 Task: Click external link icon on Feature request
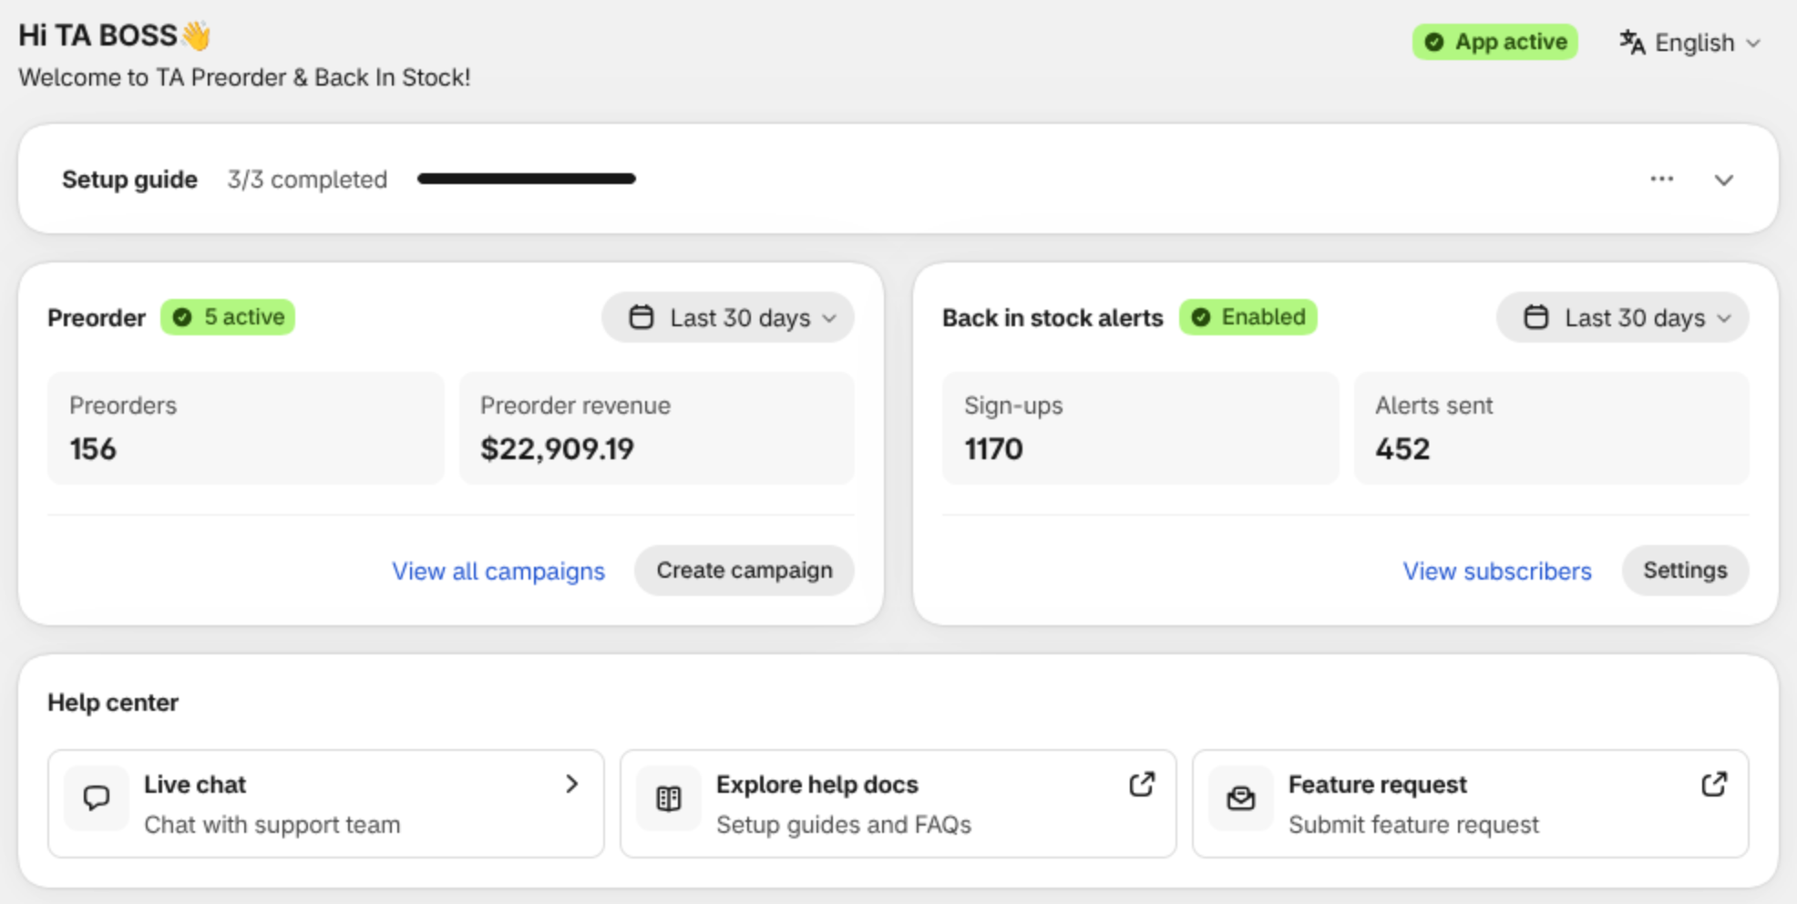point(1714,785)
